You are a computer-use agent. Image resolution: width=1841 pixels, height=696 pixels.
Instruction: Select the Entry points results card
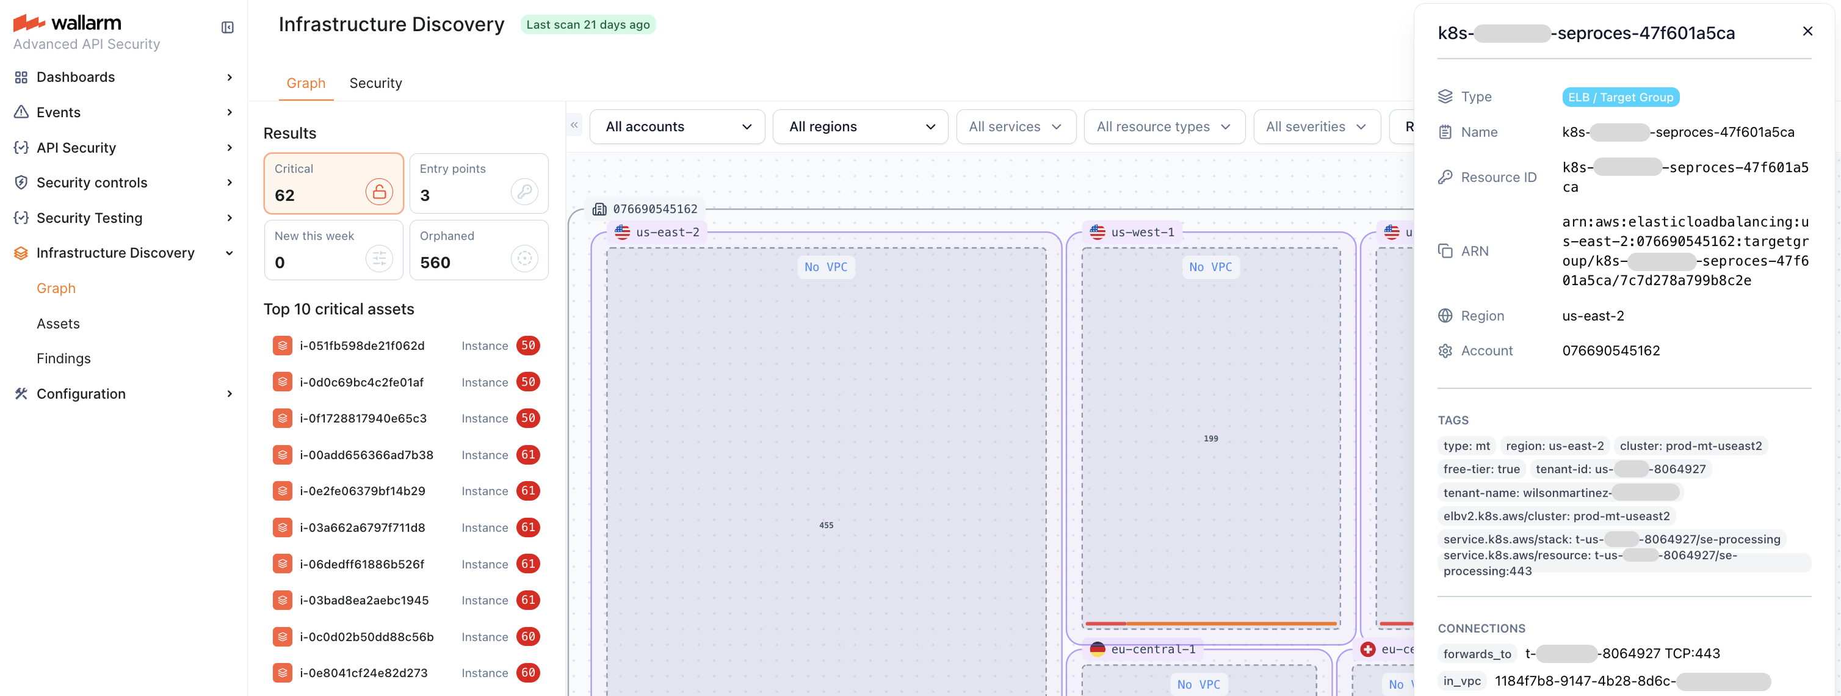click(479, 183)
